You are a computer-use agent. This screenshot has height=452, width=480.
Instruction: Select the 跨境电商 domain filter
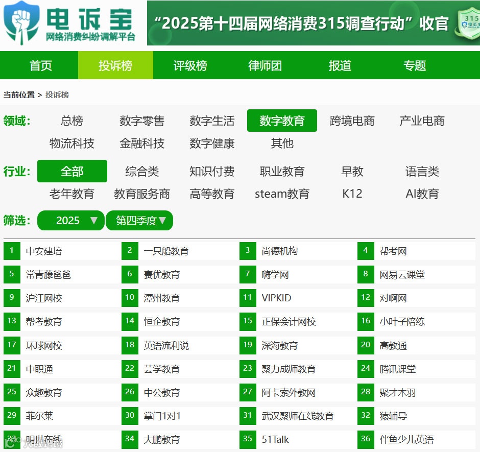[352, 121]
